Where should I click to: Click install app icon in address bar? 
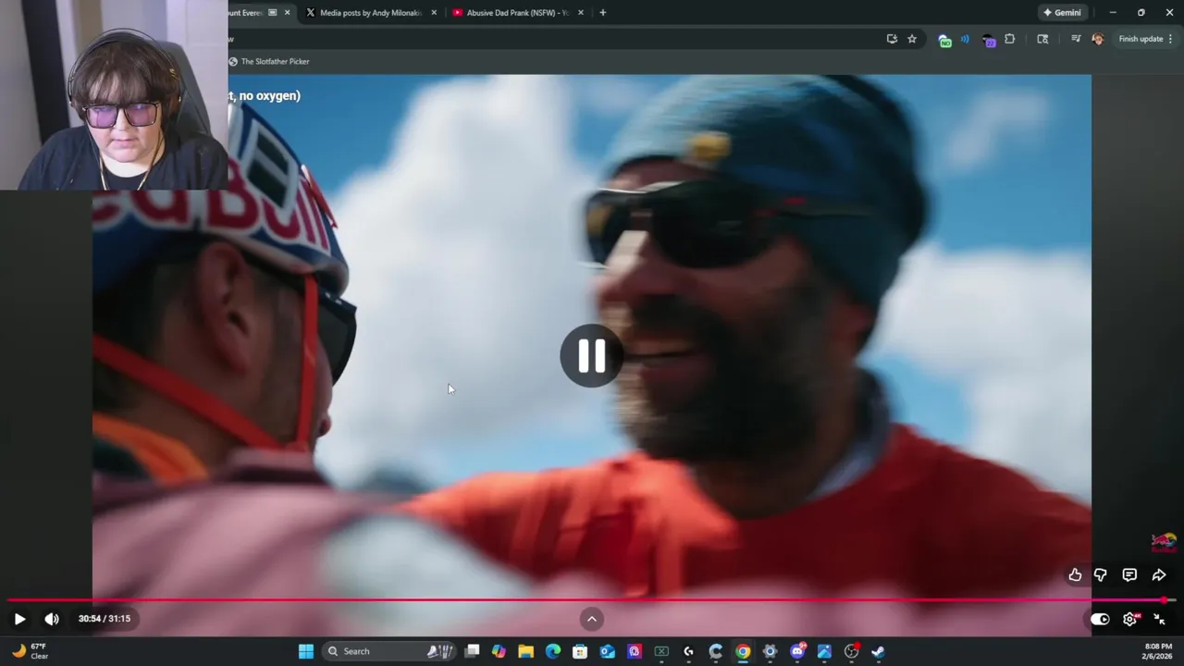pyautogui.click(x=892, y=39)
